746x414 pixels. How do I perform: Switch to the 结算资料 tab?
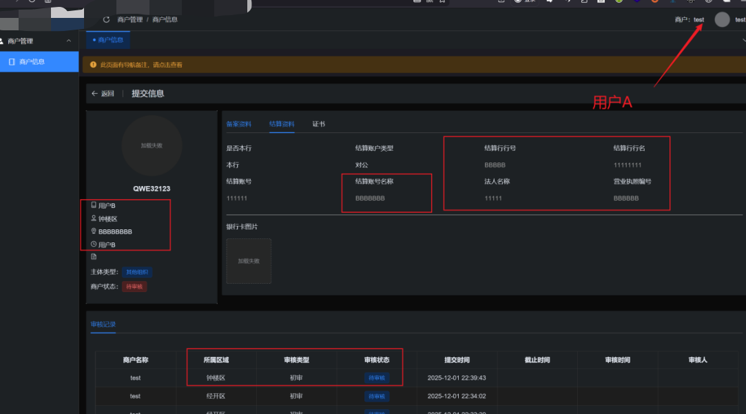[x=282, y=124]
